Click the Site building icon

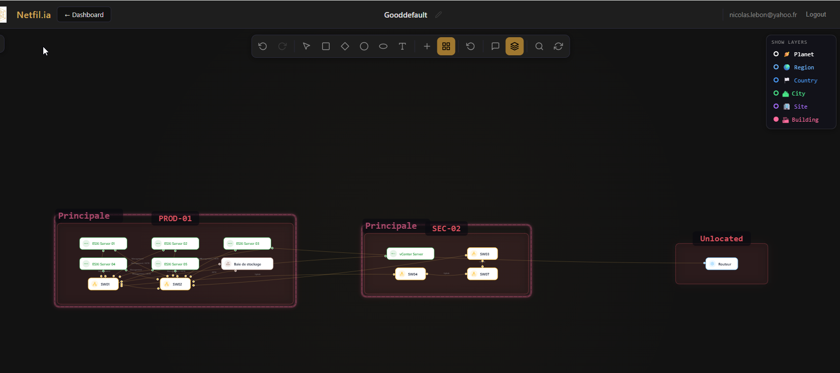(x=787, y=107)
